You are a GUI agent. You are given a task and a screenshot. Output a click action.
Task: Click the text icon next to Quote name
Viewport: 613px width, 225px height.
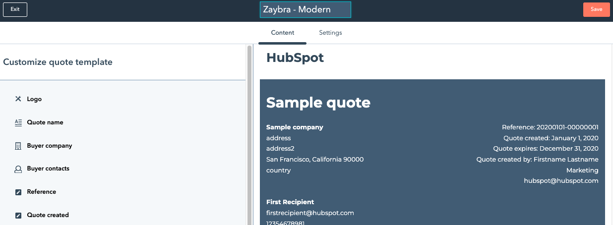pyautogui.click(x=18, y=122)
